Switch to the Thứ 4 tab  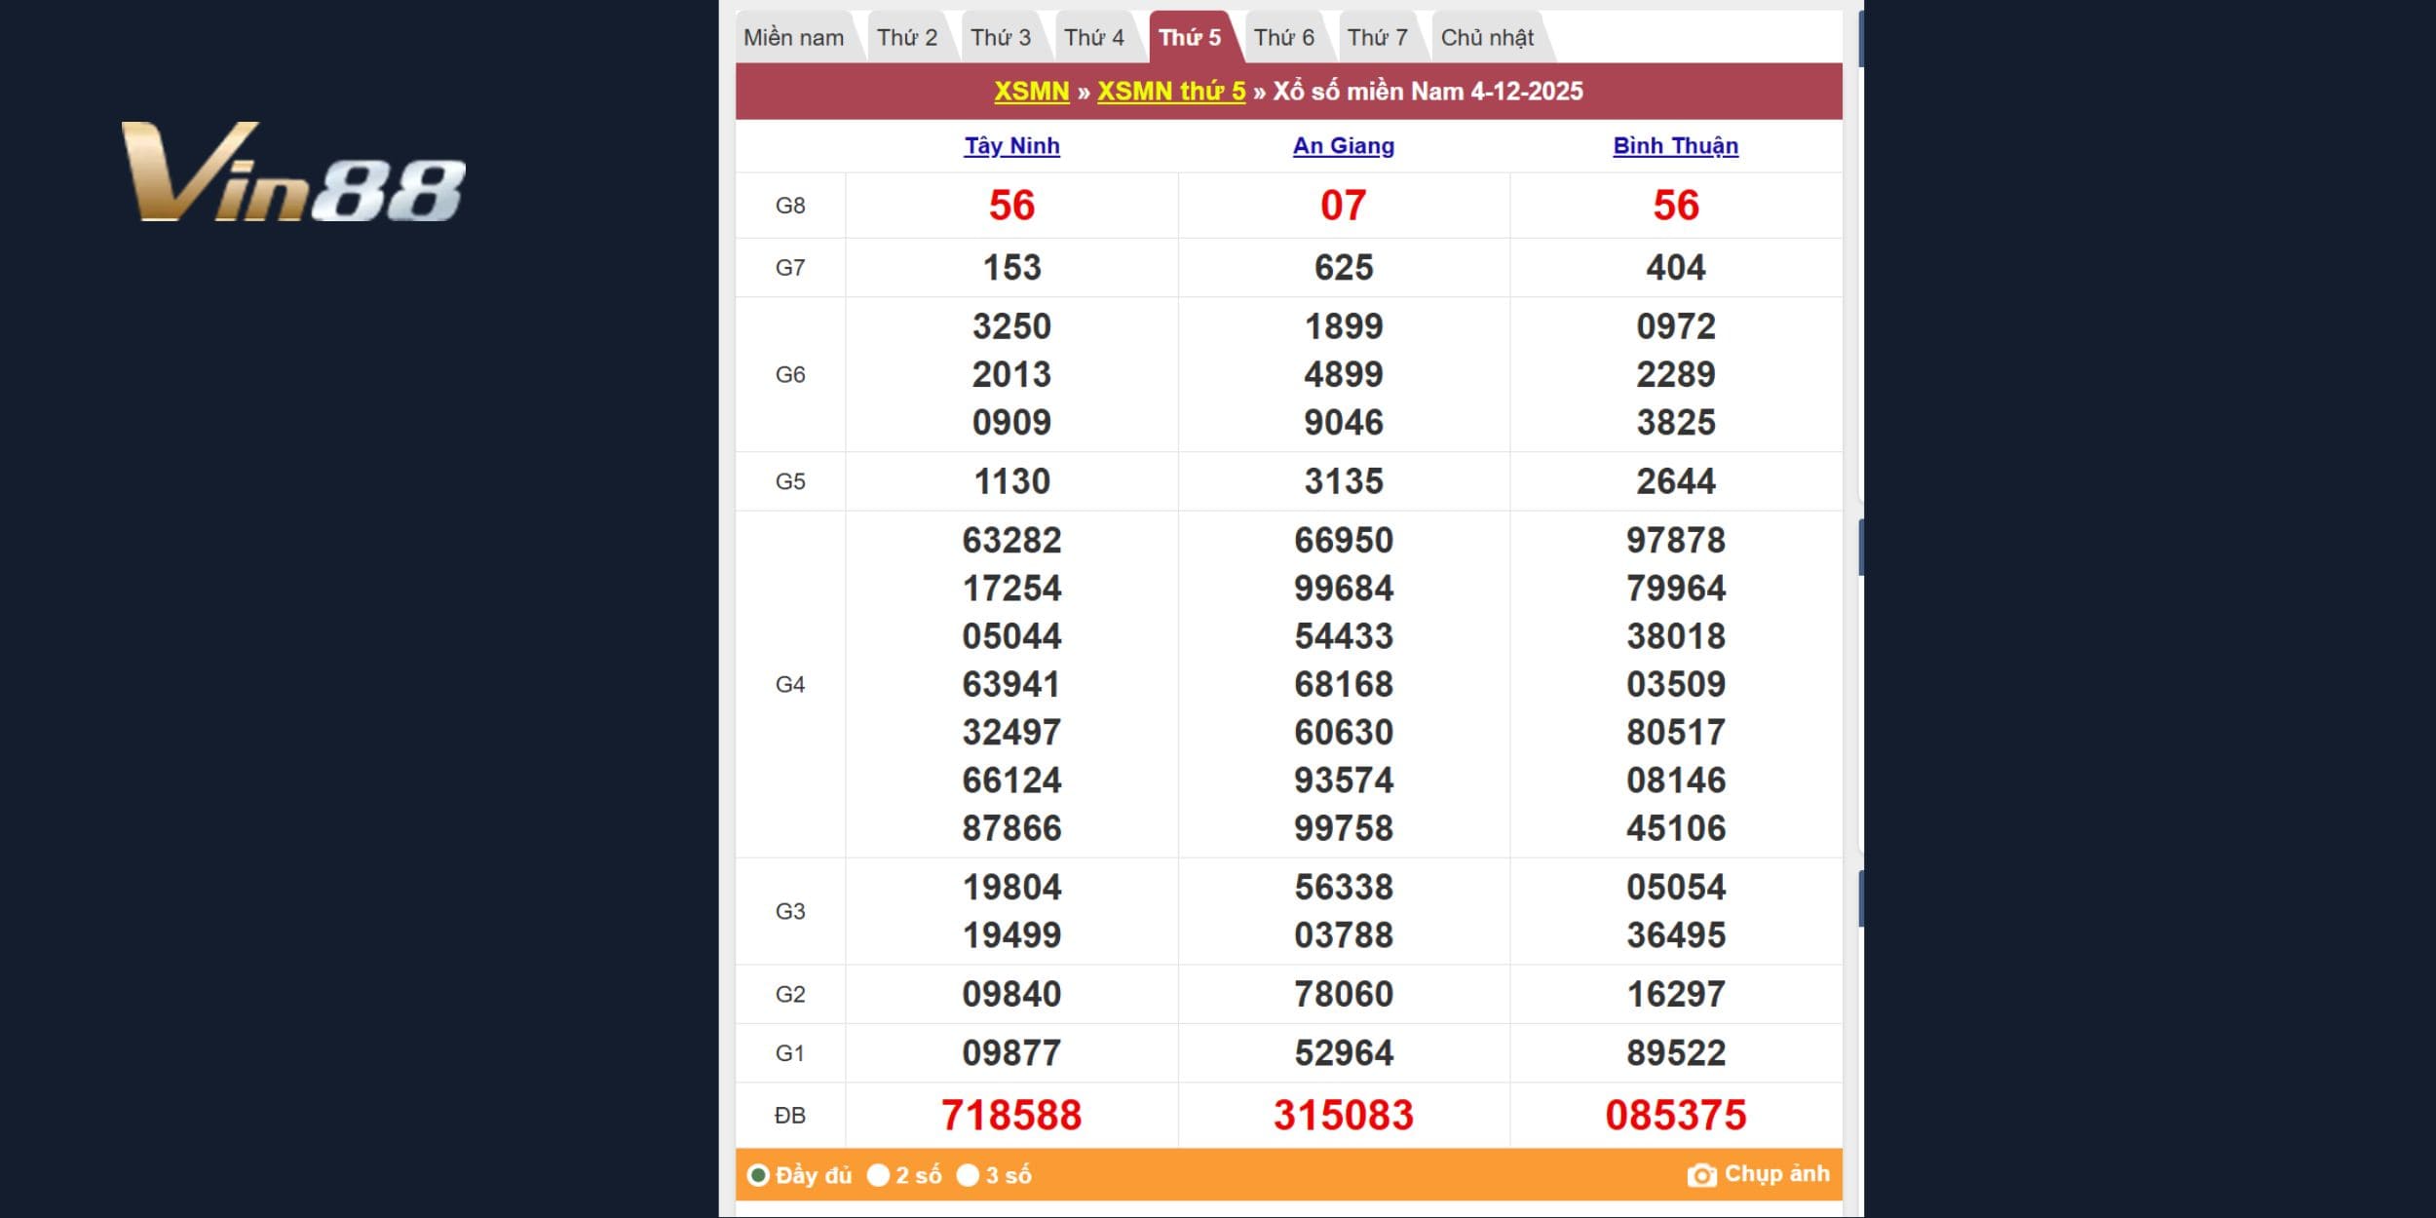[1093, 38]
